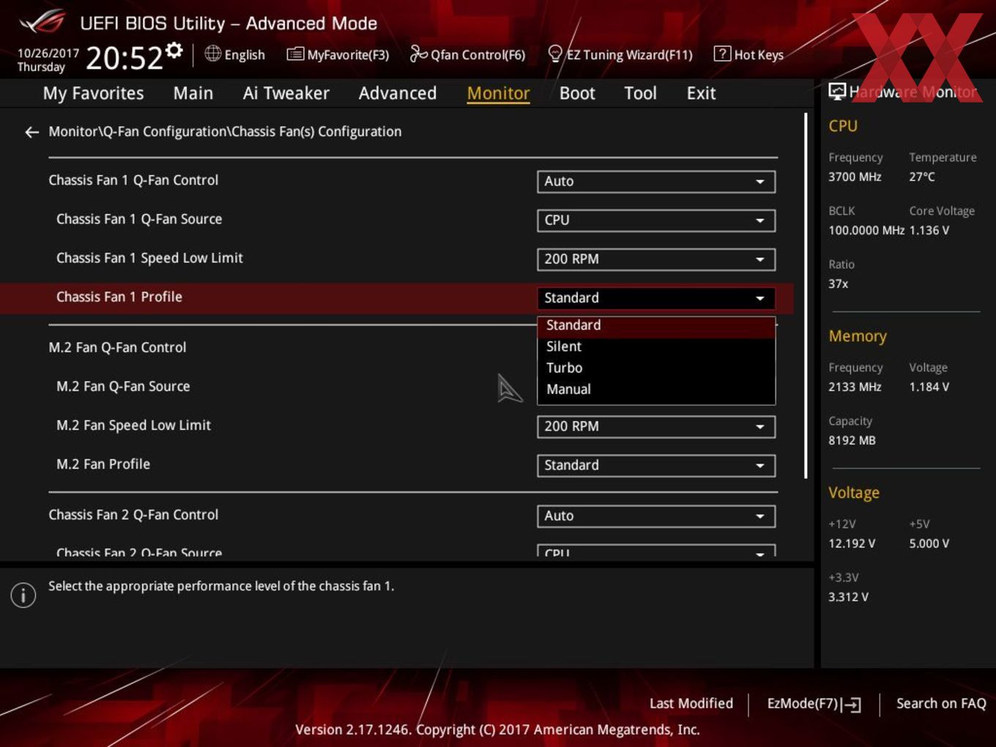Go back using the breadcrumb arrow
This screenshot has width=996, height=747.
31,132
